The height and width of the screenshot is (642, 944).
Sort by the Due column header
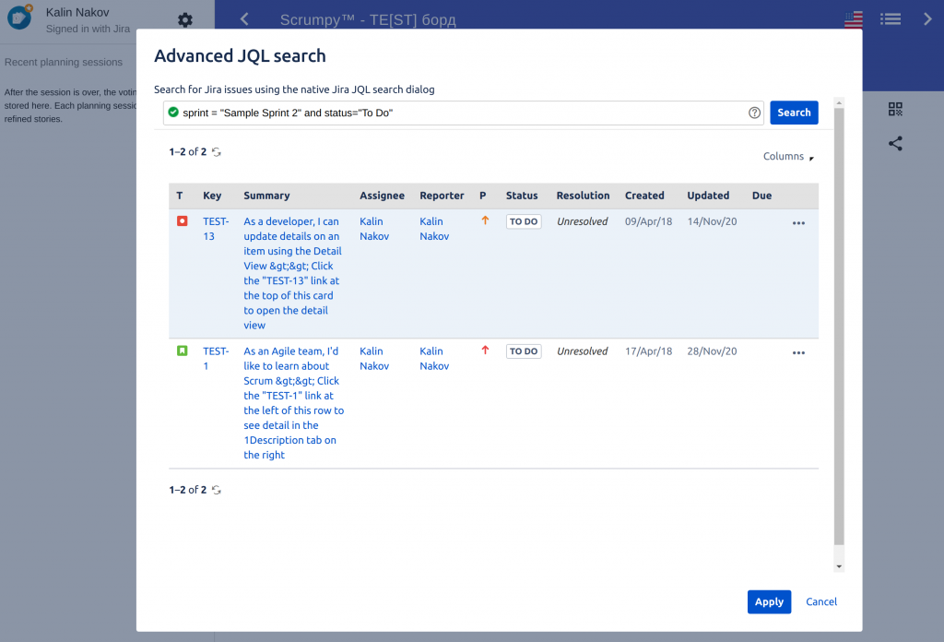(761, 196)
